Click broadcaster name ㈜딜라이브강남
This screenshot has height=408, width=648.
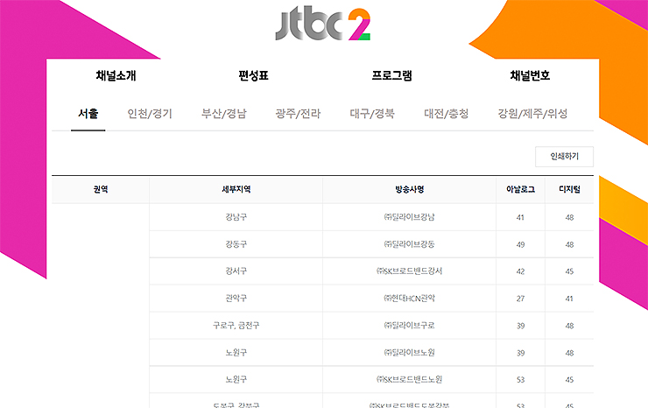click(x=409, y=217)
